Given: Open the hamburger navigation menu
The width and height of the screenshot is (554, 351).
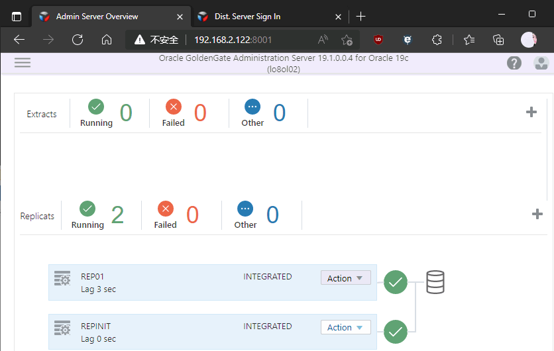Looking at the screenshot, I should pyautogui.click(x=23, y=63).
